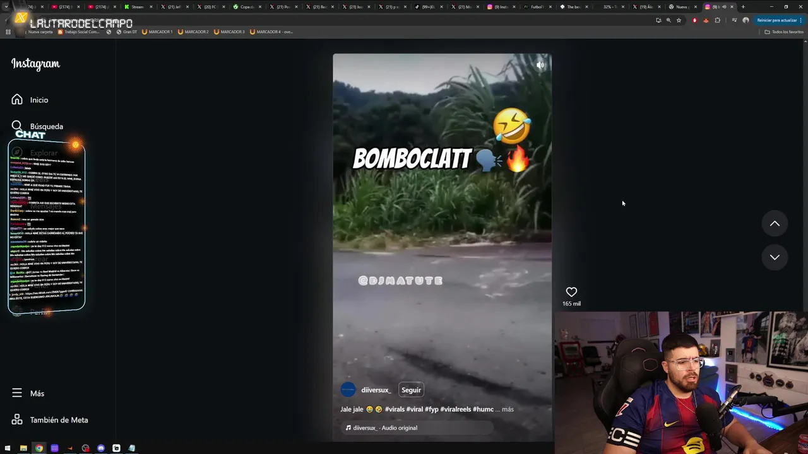Mute the reel audio speaker
Image resolution: width=808 pixels, height=454 pixels.
(x=540, y=64)
